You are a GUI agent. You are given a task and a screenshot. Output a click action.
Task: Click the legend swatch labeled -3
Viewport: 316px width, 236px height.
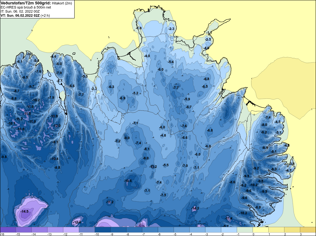(213, 230)
